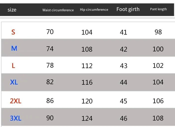Select the 'Foot girth' column header
The width and height of the screenshot is (175, 127).
point(128,9)
